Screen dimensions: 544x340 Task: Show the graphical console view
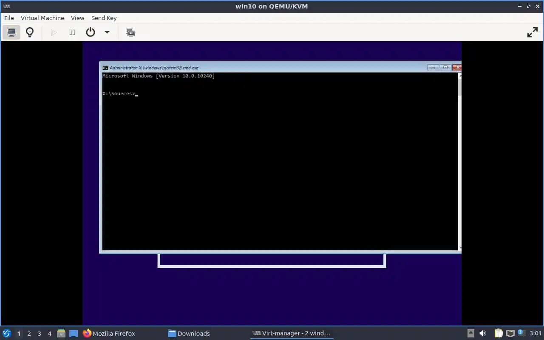pos(11,32)
